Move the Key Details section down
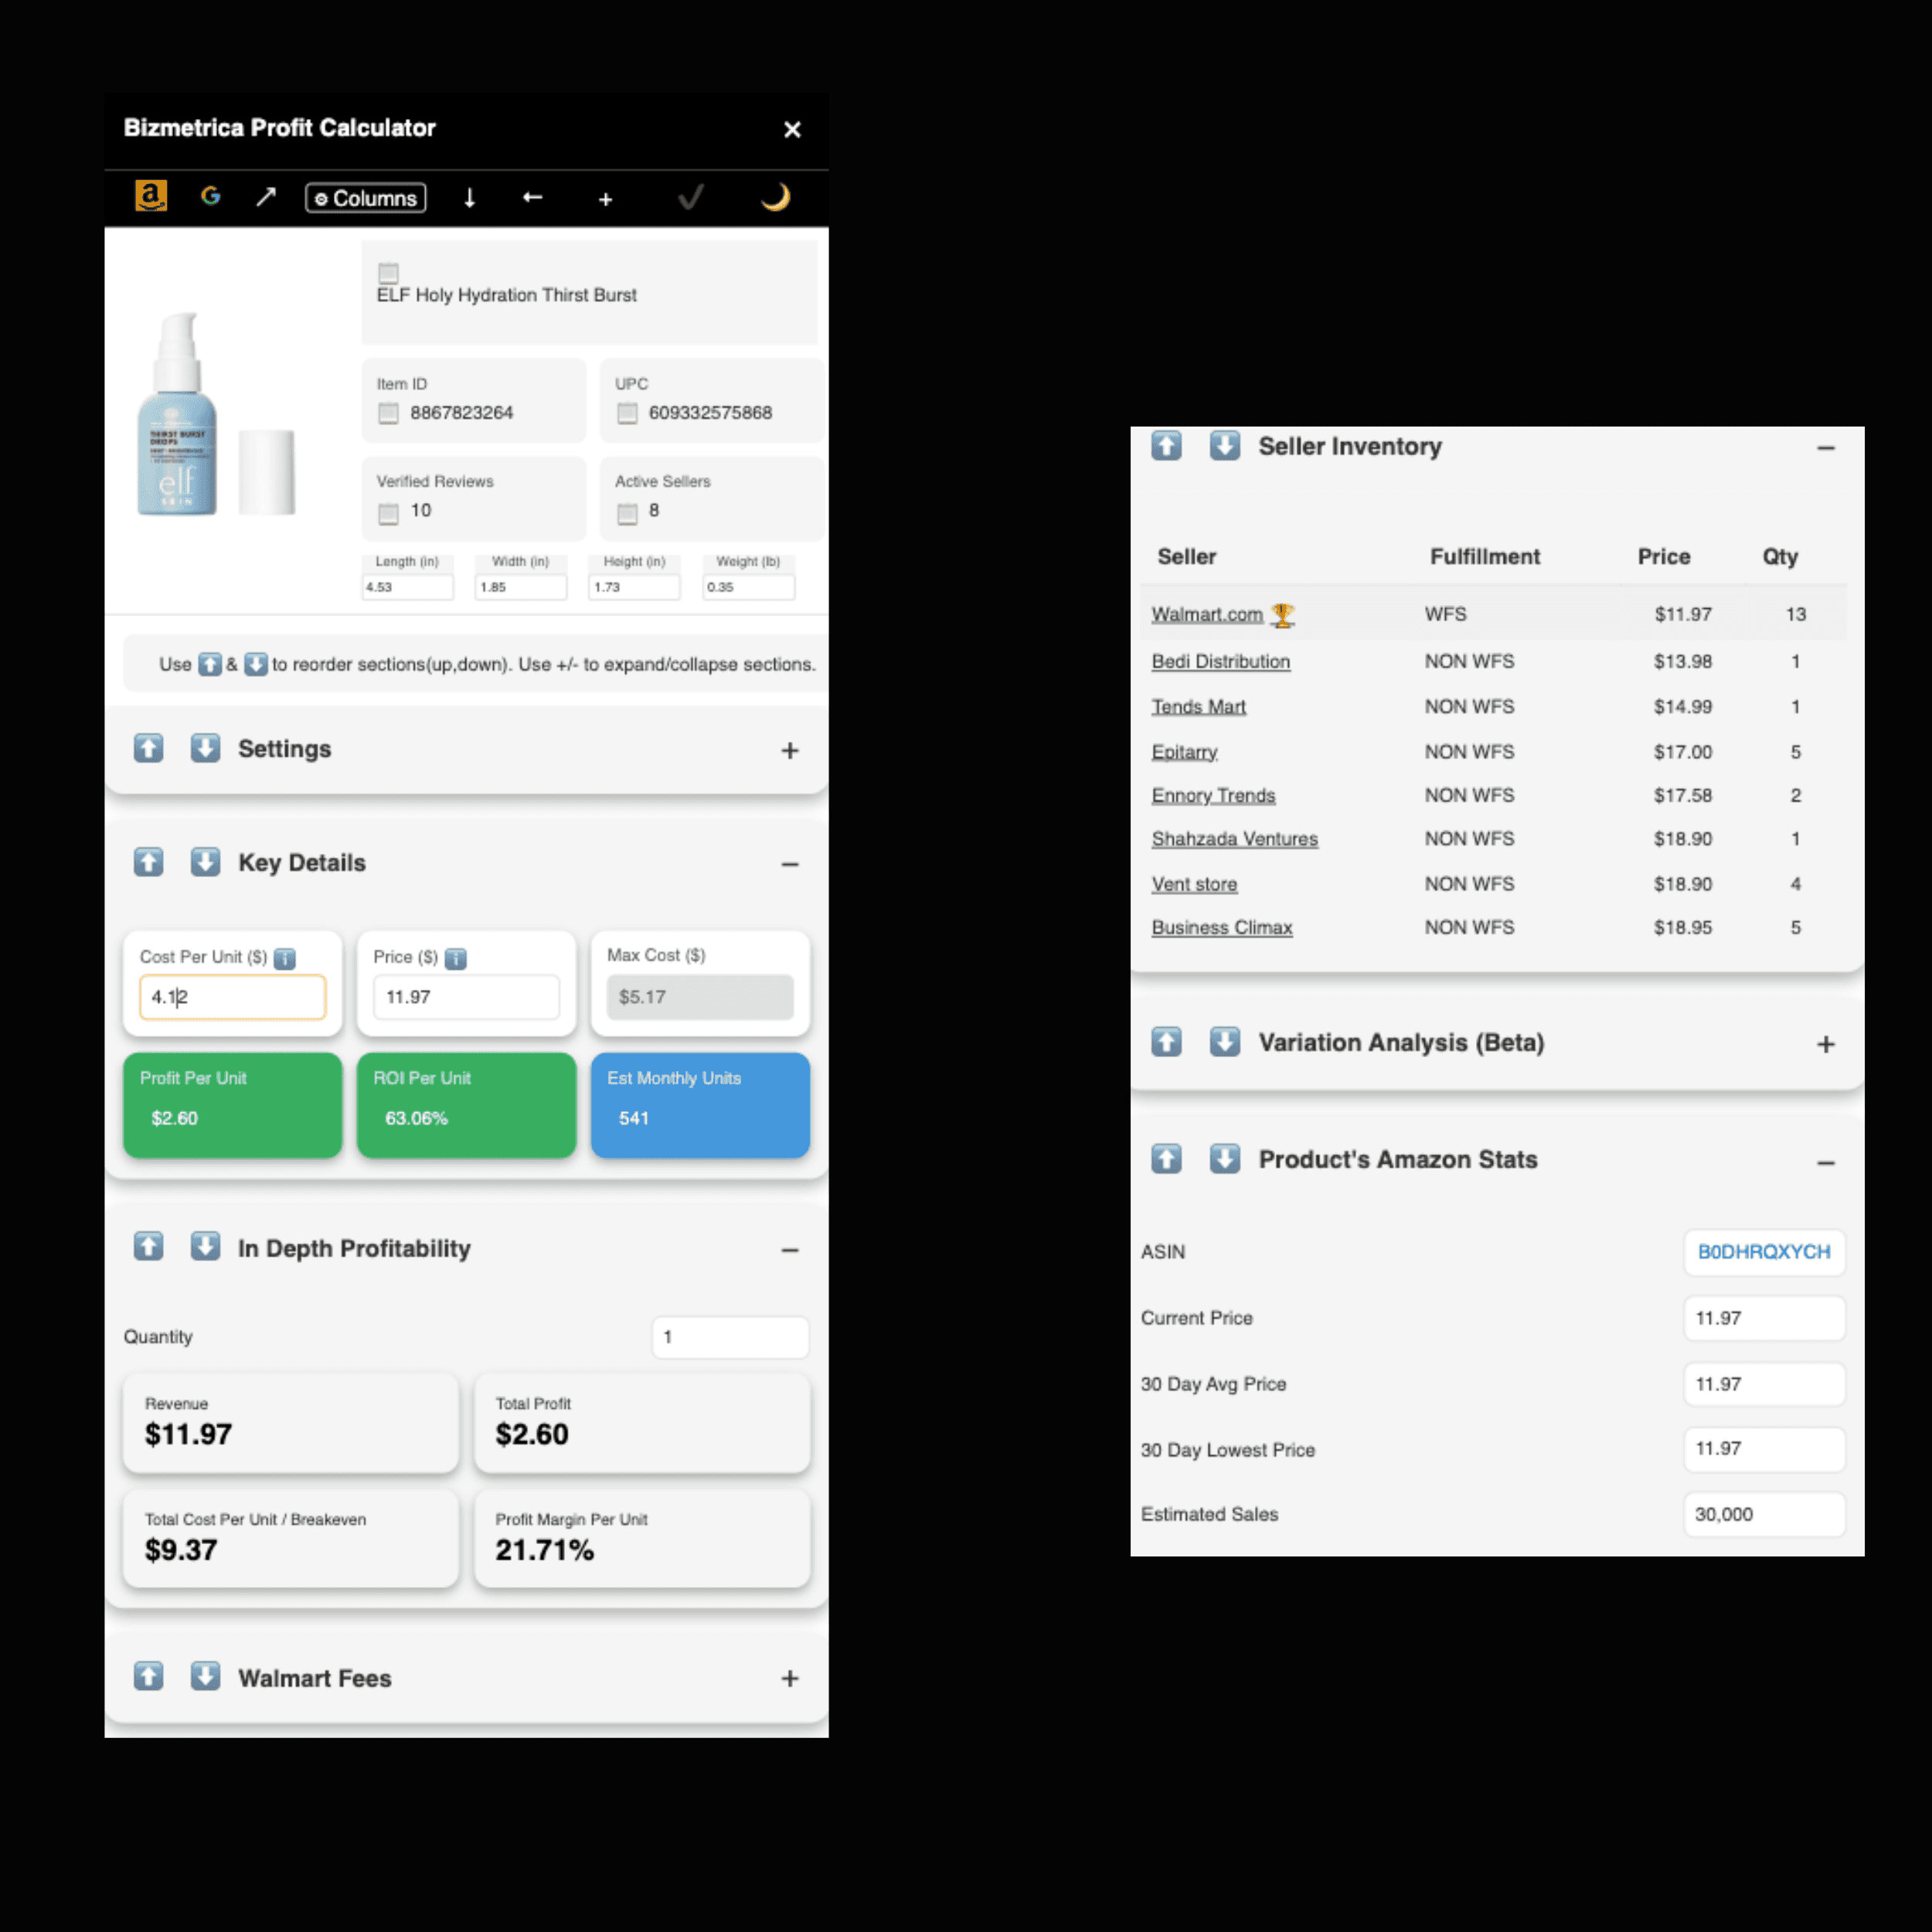Screen dimensions: 1932x1932 tap(205, 862)
